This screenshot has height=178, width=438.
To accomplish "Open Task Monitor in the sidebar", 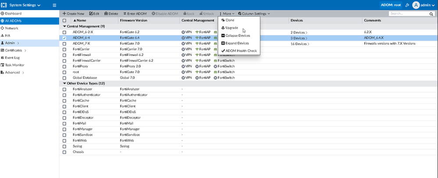I will pyautogui.click(x=15, y=65).
